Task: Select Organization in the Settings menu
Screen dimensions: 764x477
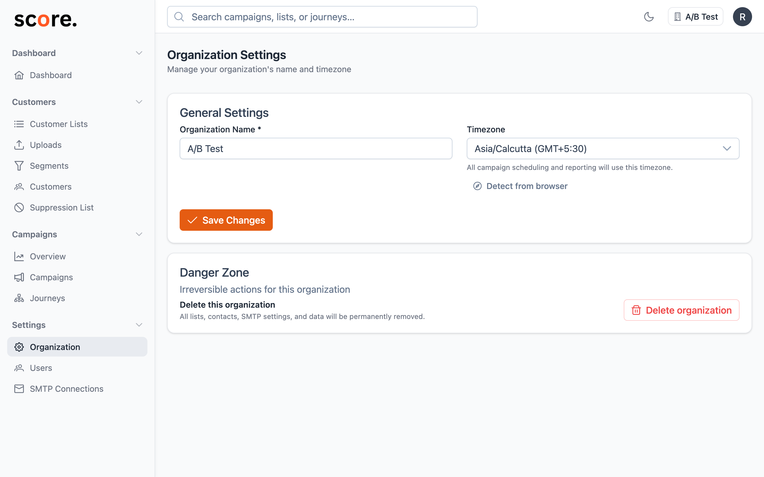Action: 55,347
